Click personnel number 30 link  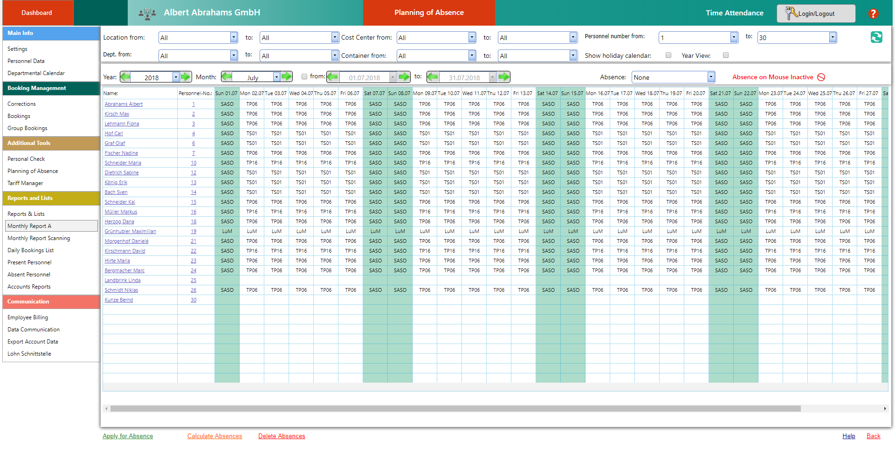(193, 300)
